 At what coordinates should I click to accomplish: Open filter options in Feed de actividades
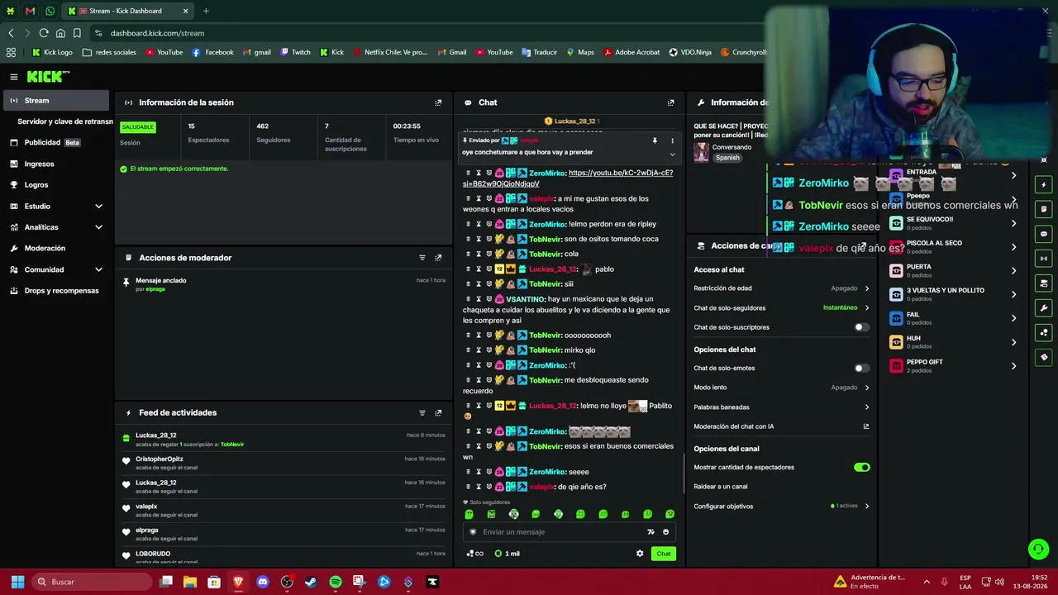tap(422, 413)
